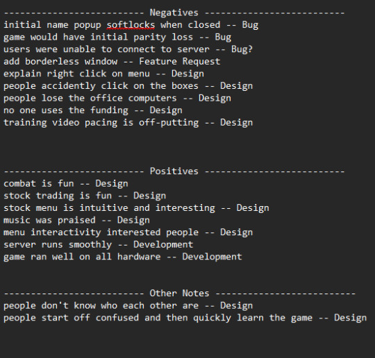The height and width of the screenshot is (358, 375).
Task: Click the misspelled word softlocks
Action: [131, 25]
